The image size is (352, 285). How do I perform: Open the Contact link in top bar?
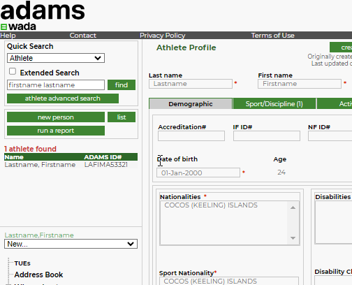(x=83, y=36)
